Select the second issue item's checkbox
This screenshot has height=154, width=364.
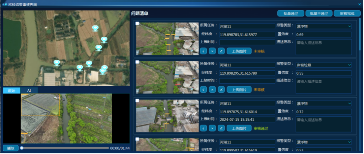click(137, 62)
